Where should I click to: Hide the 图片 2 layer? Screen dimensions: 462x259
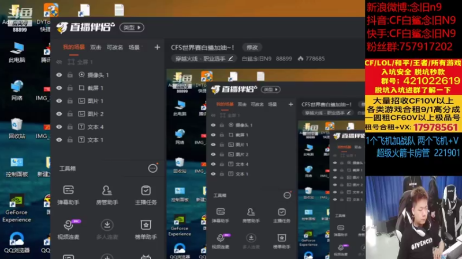coord(59,113)
